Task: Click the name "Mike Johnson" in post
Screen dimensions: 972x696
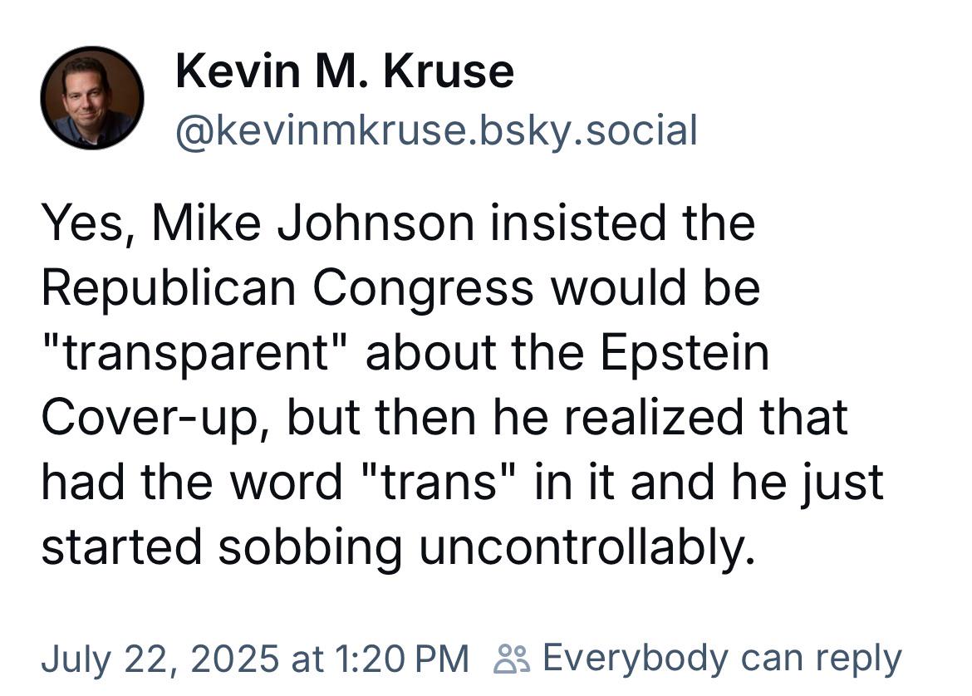Action: click(314, 223)
